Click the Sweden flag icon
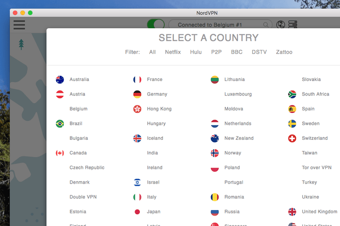The width and height of the screenshot is (340, 226). pos(292,124)
